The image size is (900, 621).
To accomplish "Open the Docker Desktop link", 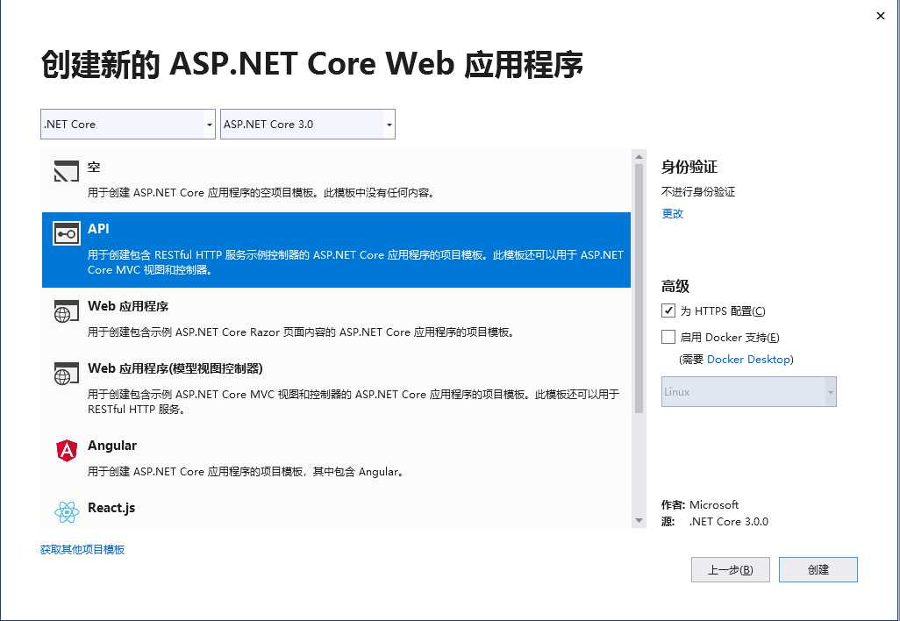I will click(x=748, y=360).
